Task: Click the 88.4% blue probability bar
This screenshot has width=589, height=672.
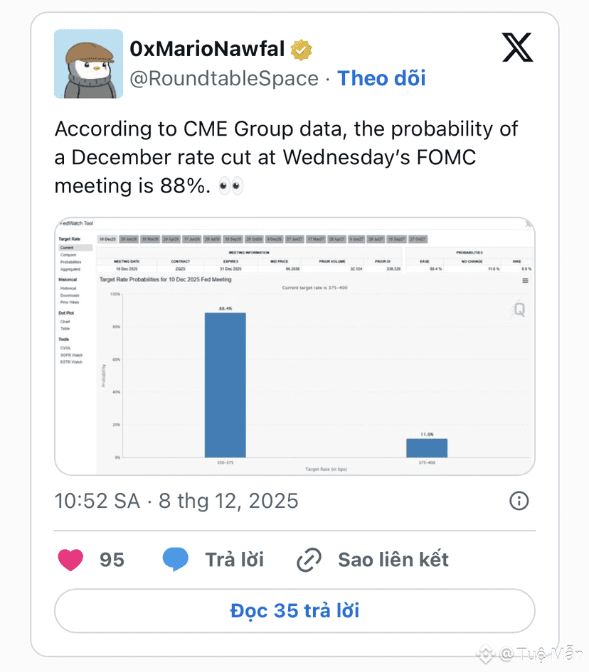Action: 225,385
